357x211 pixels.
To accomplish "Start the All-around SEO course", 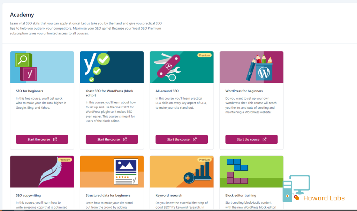I will [182, 139].
